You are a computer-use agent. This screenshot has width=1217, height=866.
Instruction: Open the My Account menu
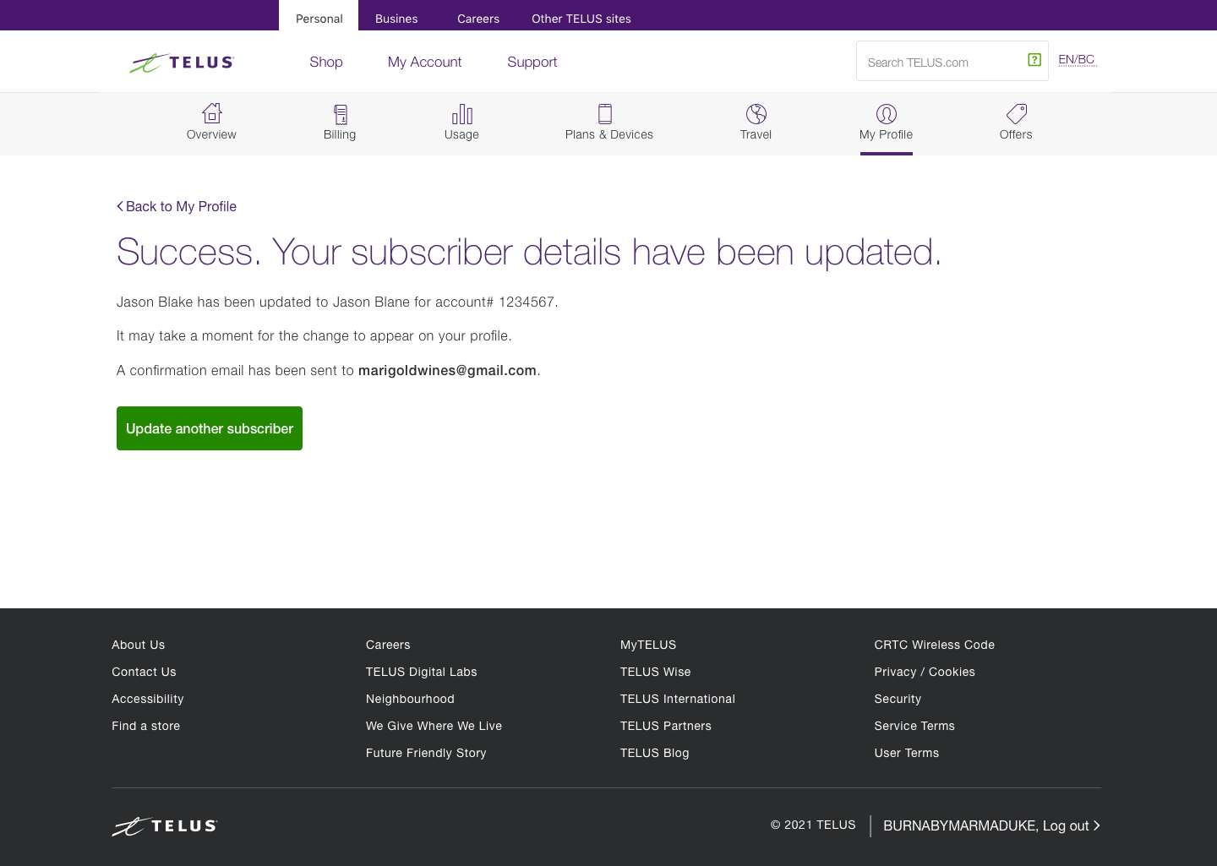click(x=425, y=62)
